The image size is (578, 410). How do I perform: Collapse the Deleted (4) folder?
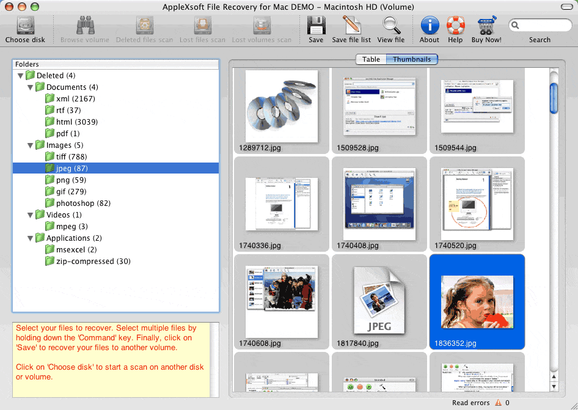point(21,76)
